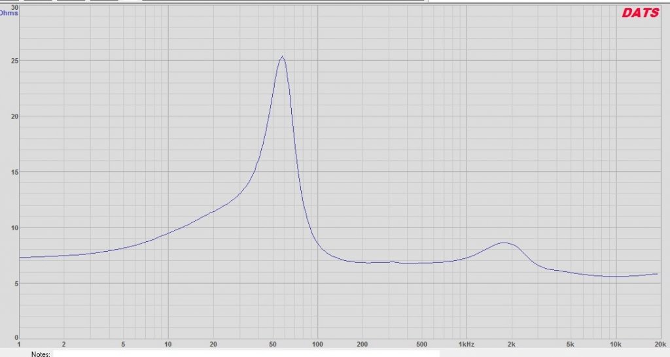The image size is (670, 357).
Task: Select the "1kHz" frequency axis label
Action: click(466, 344)
